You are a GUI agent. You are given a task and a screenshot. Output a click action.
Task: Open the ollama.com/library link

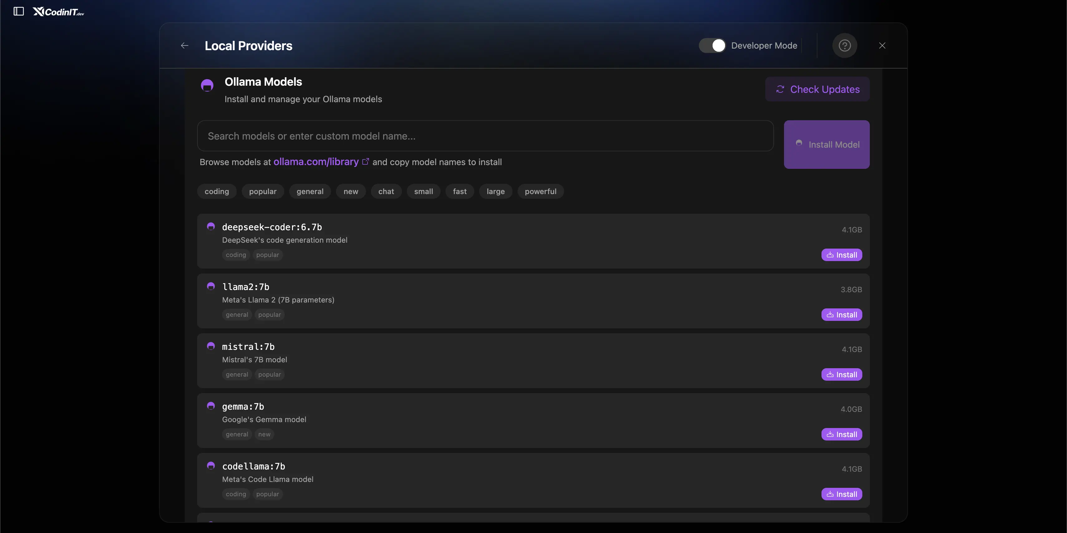coord(316,162)
